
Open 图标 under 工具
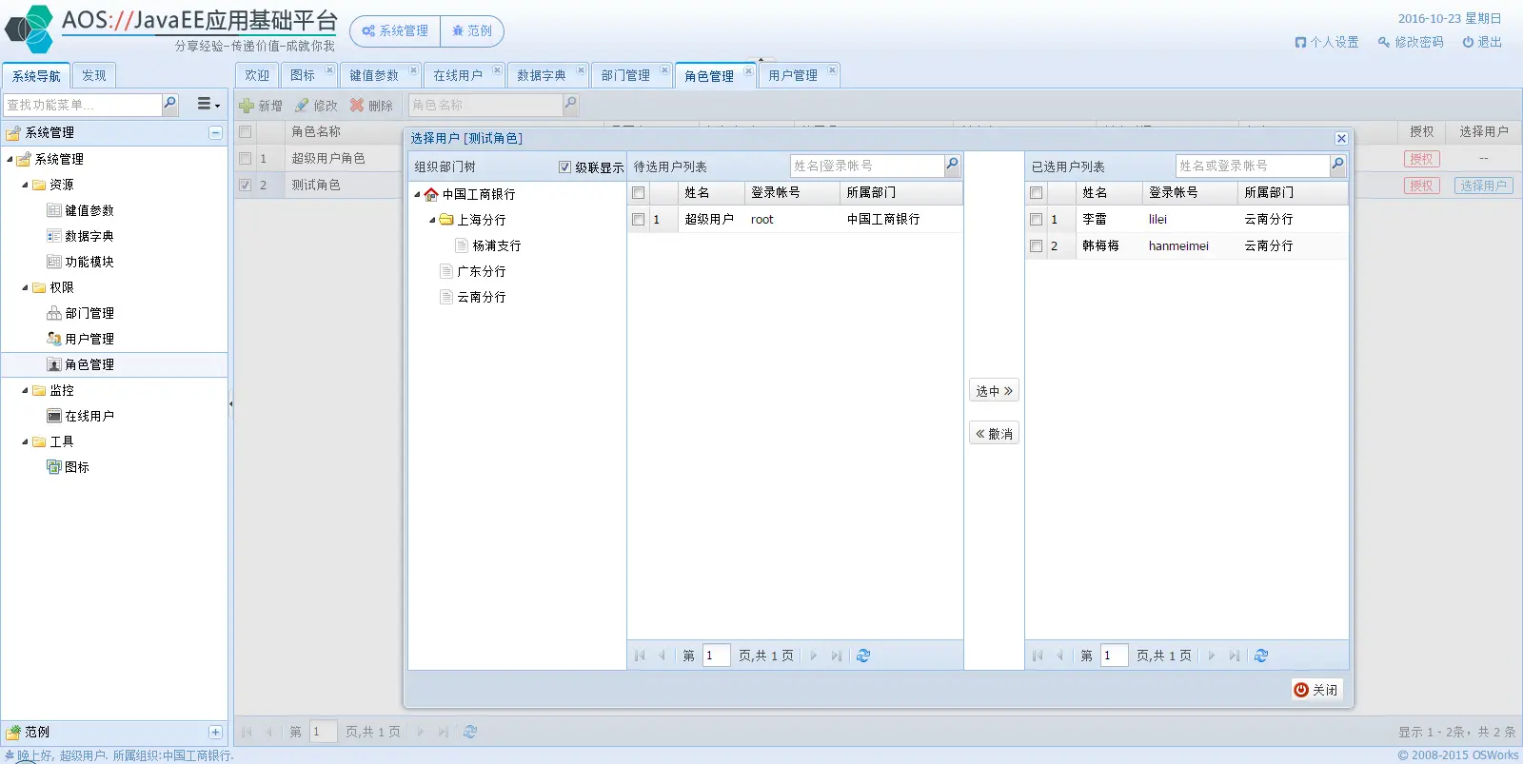(76, 467)
